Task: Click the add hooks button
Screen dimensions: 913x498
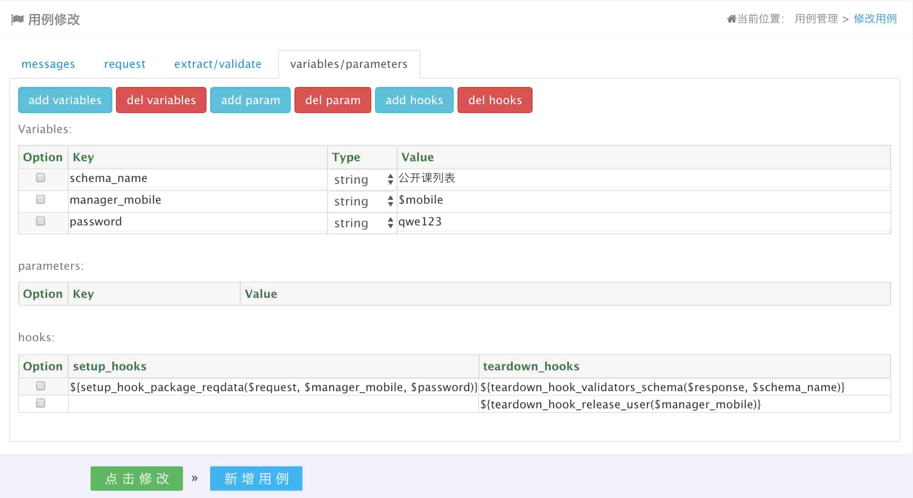Action: pos(414,100)
